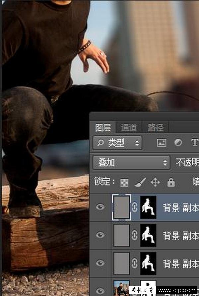The width and height of the screenshot is (199, 296).
Task: Unlink mask chain on middle 背景 副本 layer
Action: point(135,235)
